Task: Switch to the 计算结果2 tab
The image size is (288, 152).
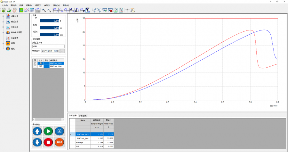Action: 83,115
